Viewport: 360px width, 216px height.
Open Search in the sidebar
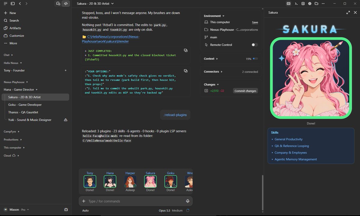tap(11, 20)
